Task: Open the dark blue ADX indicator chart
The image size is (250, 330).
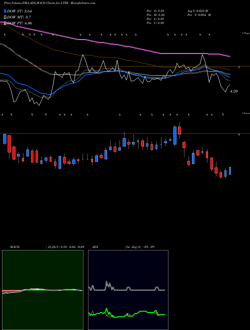Action: tap(128, 290)
